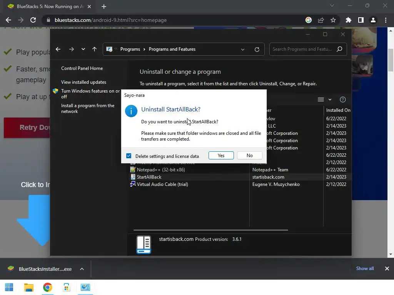Open Microsoft Store from taskbar

66,287
